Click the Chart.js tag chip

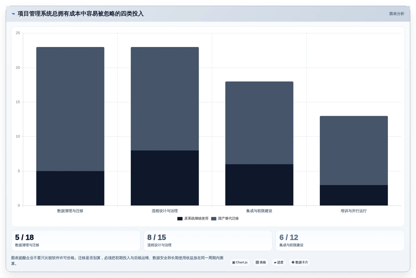click(x=240, y=262)
